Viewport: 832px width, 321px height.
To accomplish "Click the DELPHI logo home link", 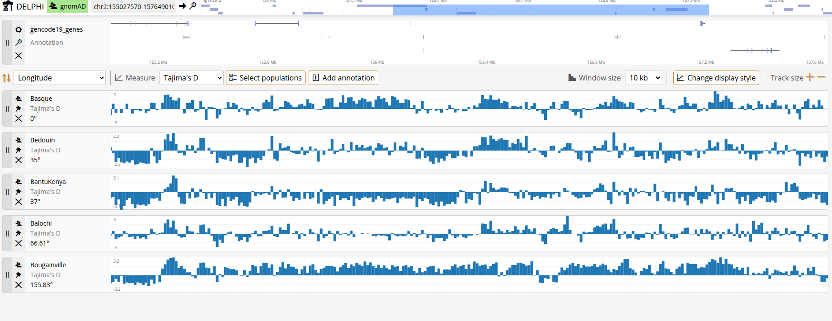I will (24, 6).
